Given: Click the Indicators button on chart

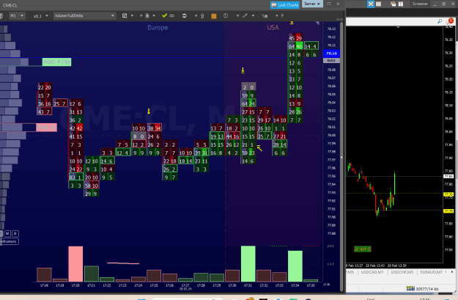Looking at the screenshot, I should click(9, 241).
